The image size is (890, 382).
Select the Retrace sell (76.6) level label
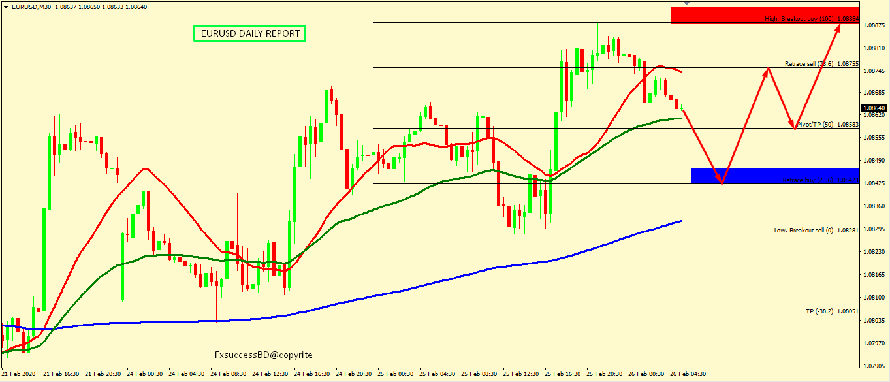821,64
